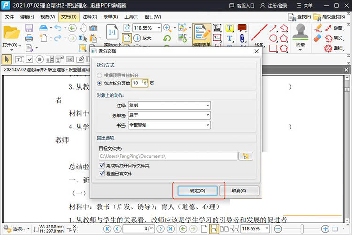The height and width of the screenshot is (235, 352).
Task: Click the Redo arrow icon
Action: click(x=58, y=38)
